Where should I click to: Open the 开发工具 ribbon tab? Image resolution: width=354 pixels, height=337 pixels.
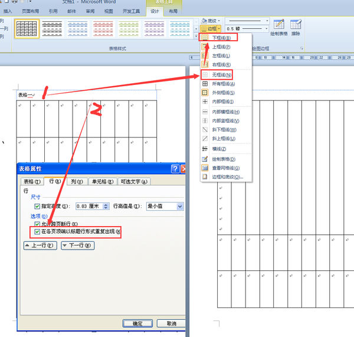[x=131, y=11]
